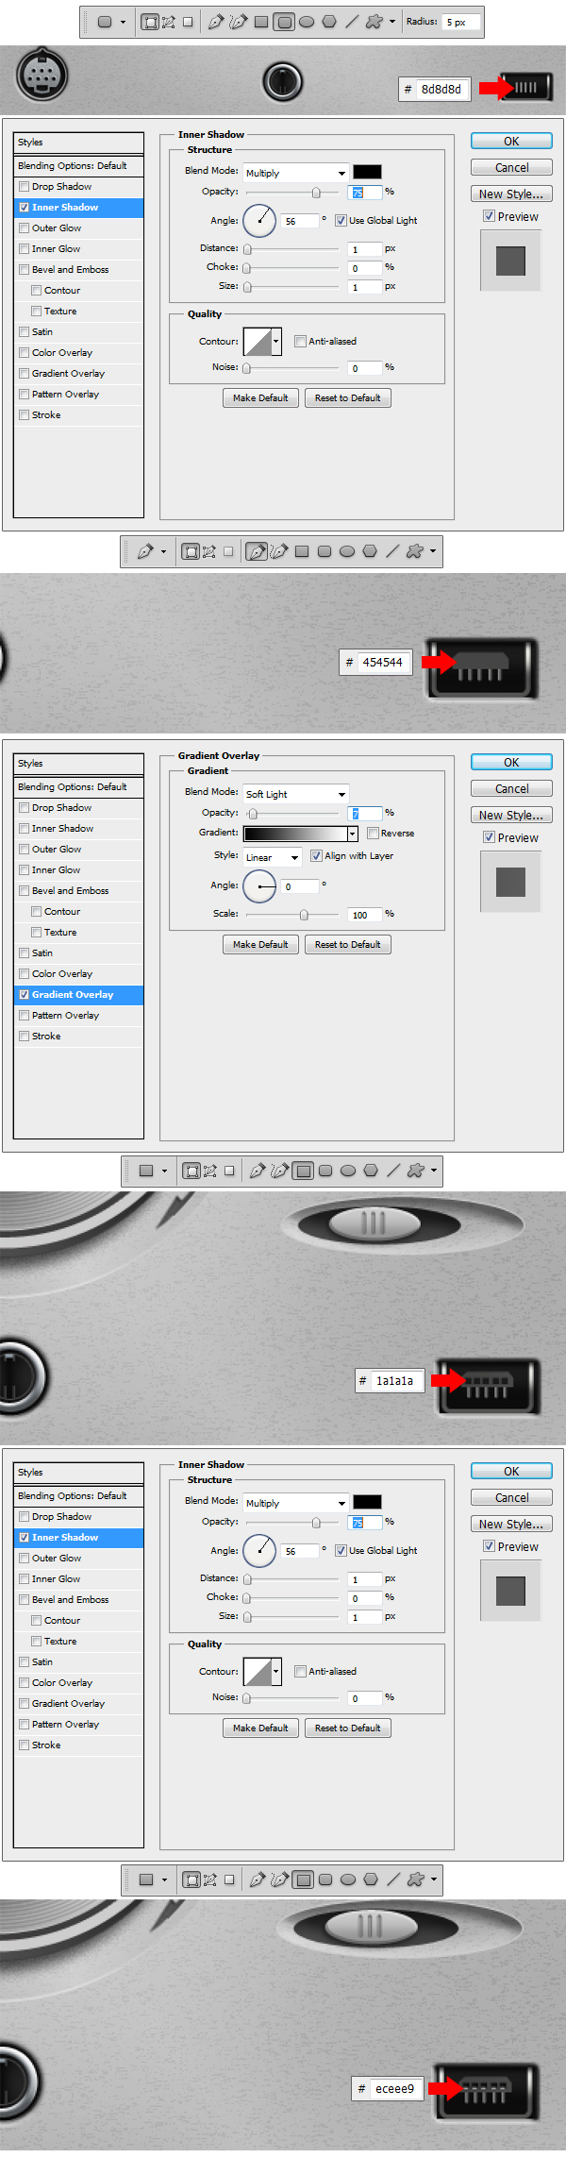Open the gradient picker dropdown arrow

352,834
